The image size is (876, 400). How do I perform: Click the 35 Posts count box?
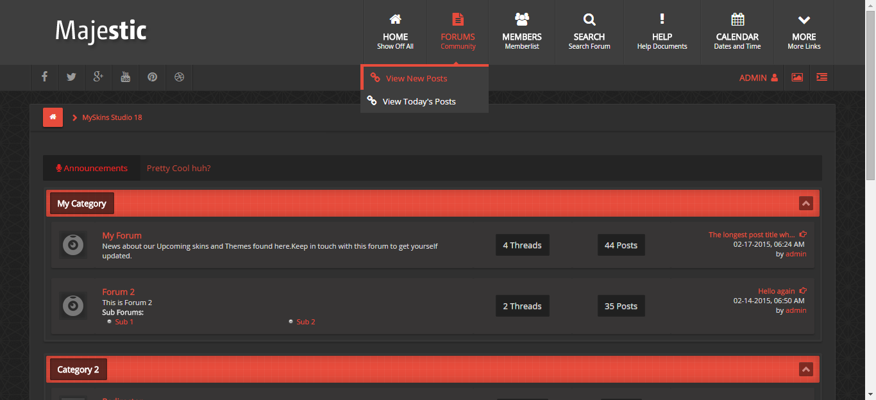[621, 306]
